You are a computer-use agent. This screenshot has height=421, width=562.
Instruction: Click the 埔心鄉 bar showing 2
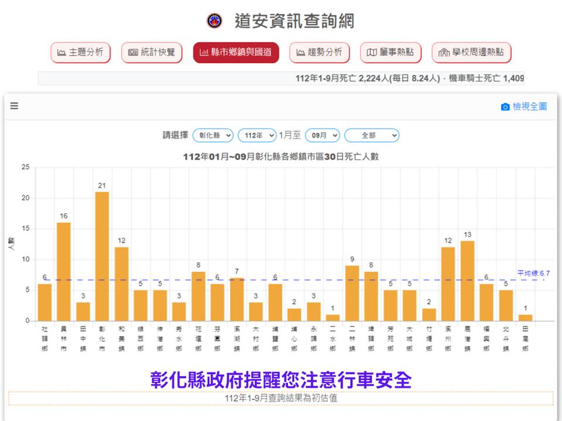click(x=294, y=315)
